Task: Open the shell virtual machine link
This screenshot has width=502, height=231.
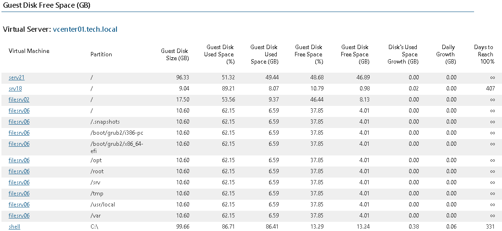Action: [14, 227]
